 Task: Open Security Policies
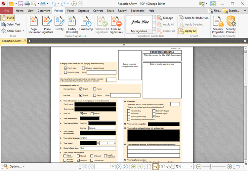tap(231, 25)
